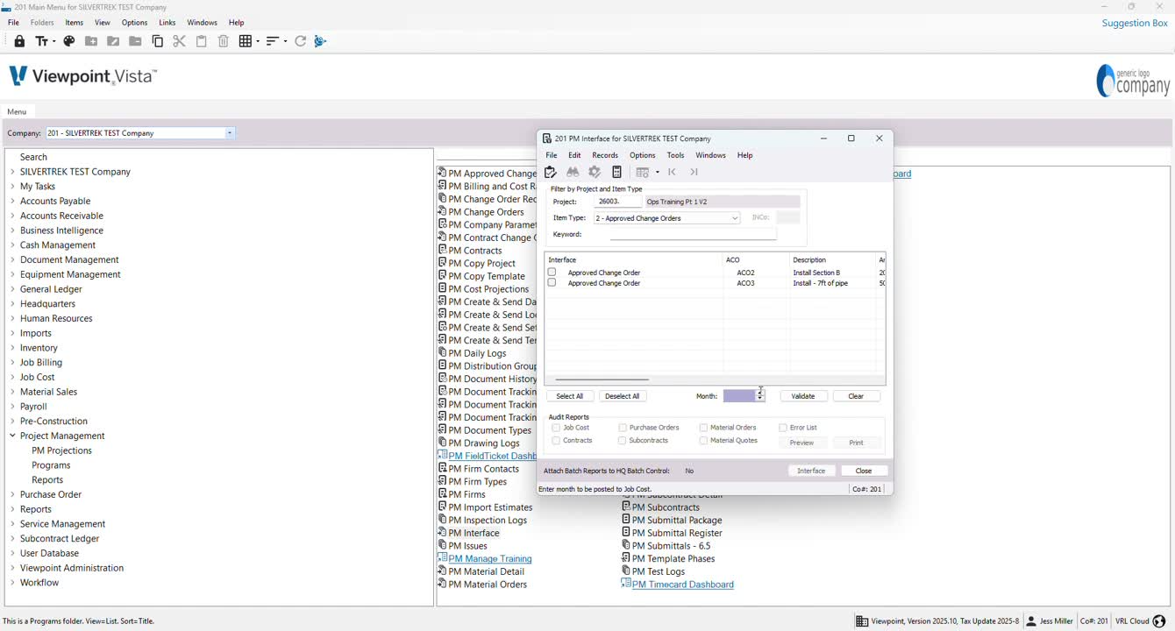The image size is (1175, 631).
Task: Enable the Contracts audit report checkbox
Action: (x=556, y=441)
